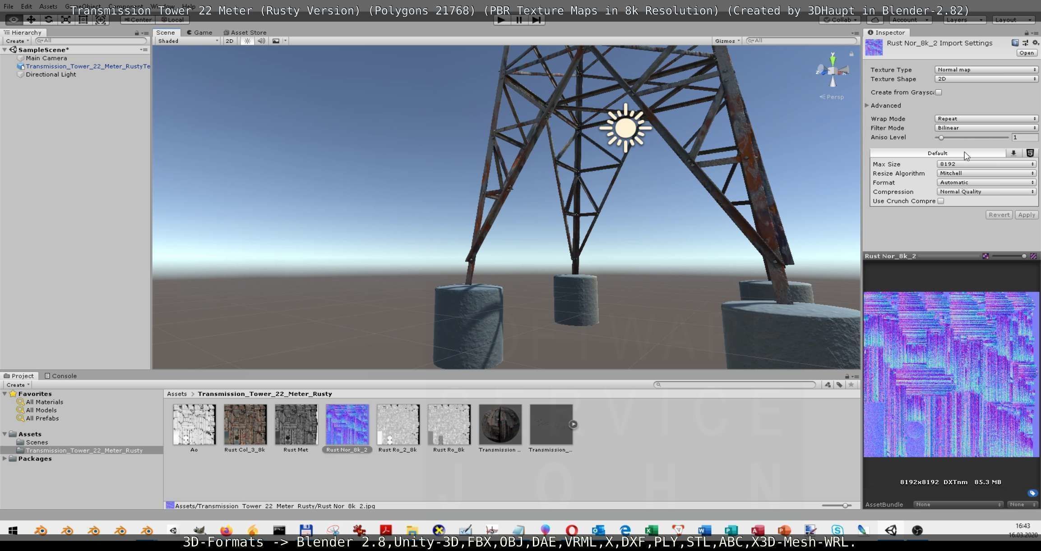Select Directional Light in Hierarchy

click(x=51, y=74)
